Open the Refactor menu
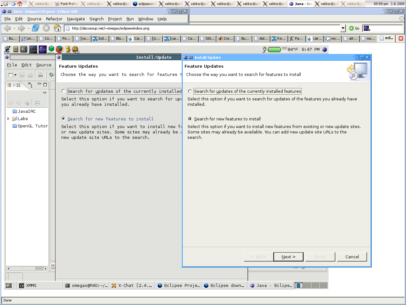 (54, 19)
